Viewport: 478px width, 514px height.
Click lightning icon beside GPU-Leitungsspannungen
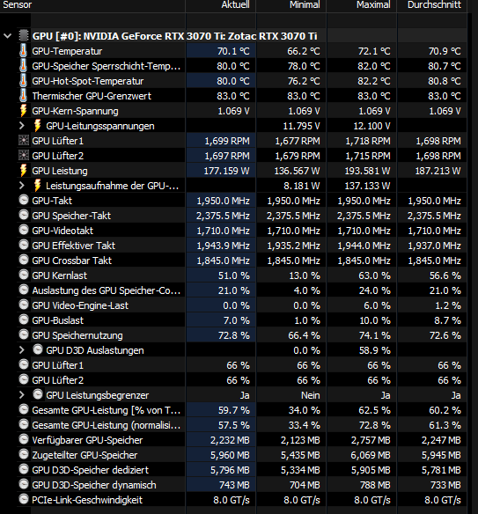[37, 126]
